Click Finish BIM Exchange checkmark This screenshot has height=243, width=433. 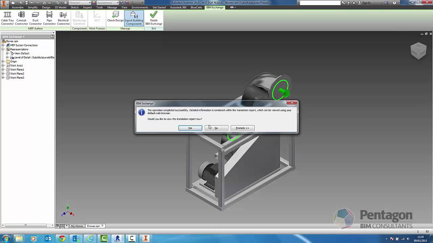(x=154, y=18)
